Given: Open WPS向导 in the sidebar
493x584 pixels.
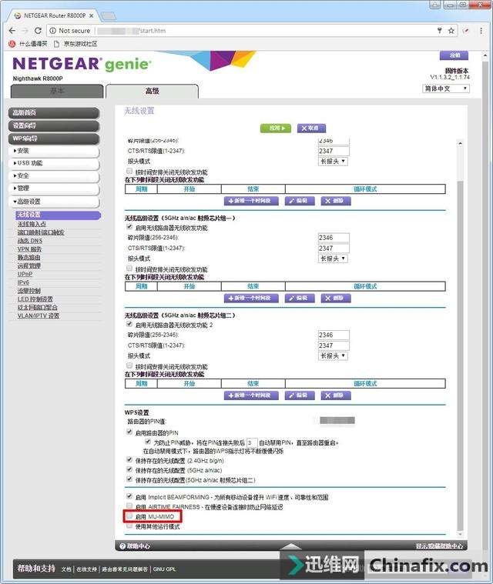Looking at the screenshot, I should pyautogui.click(x=54, y=138).
